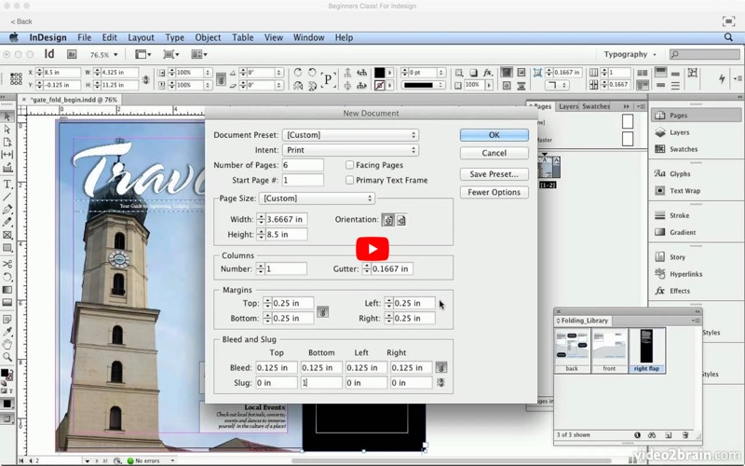Switch to the Layers tab
This screenshot has width=745, height=466.
point(568,106)
